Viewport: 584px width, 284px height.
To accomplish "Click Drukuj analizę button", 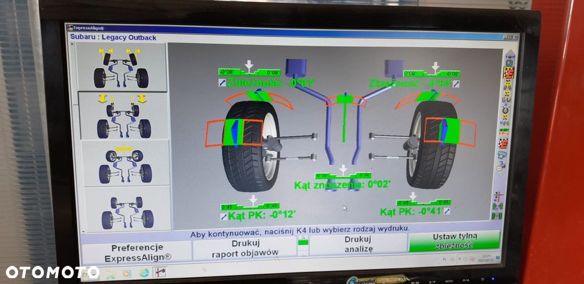I will coord(359,244).
